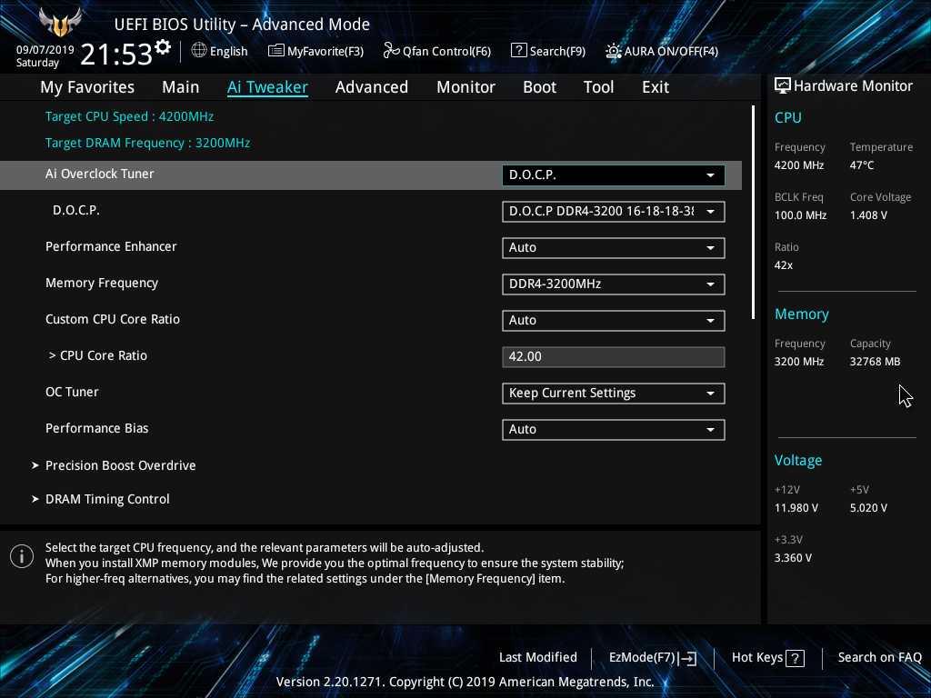Open the OC Tuner dropdown
The height and width of the screenshot is (698, 931).
click(614, 393)
